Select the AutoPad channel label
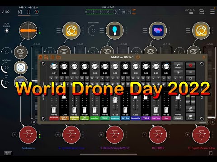Viewport: 217px width, 162px height. pos(95,118)
